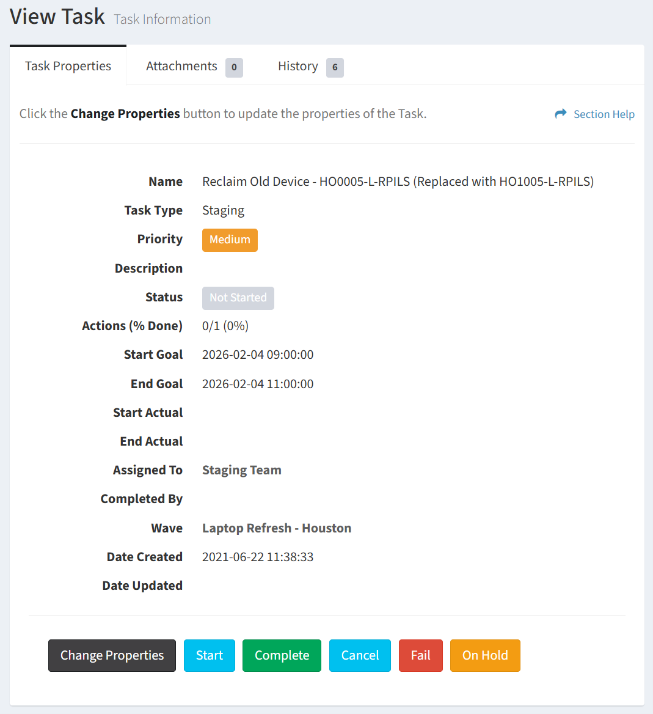Put the task On Hold
The height and width of the screenshot is (714, 653).
coord(485,655)
